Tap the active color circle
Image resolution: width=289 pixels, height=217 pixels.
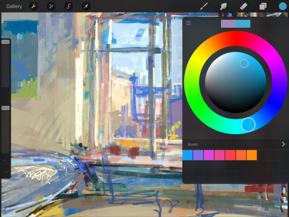[x=283, y=6]
